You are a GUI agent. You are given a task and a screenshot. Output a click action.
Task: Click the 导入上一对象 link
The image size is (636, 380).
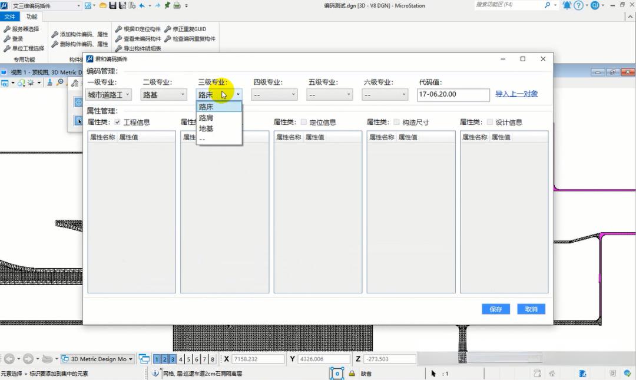(x=516, y=94)
